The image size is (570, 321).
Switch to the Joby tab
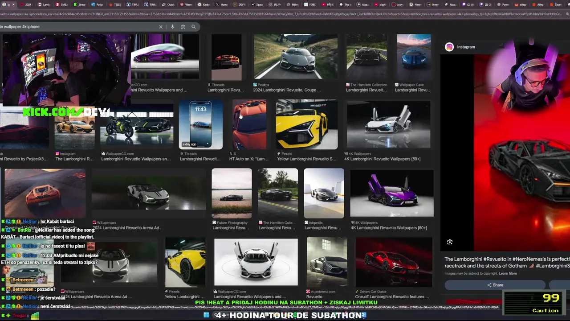(398, 4)
